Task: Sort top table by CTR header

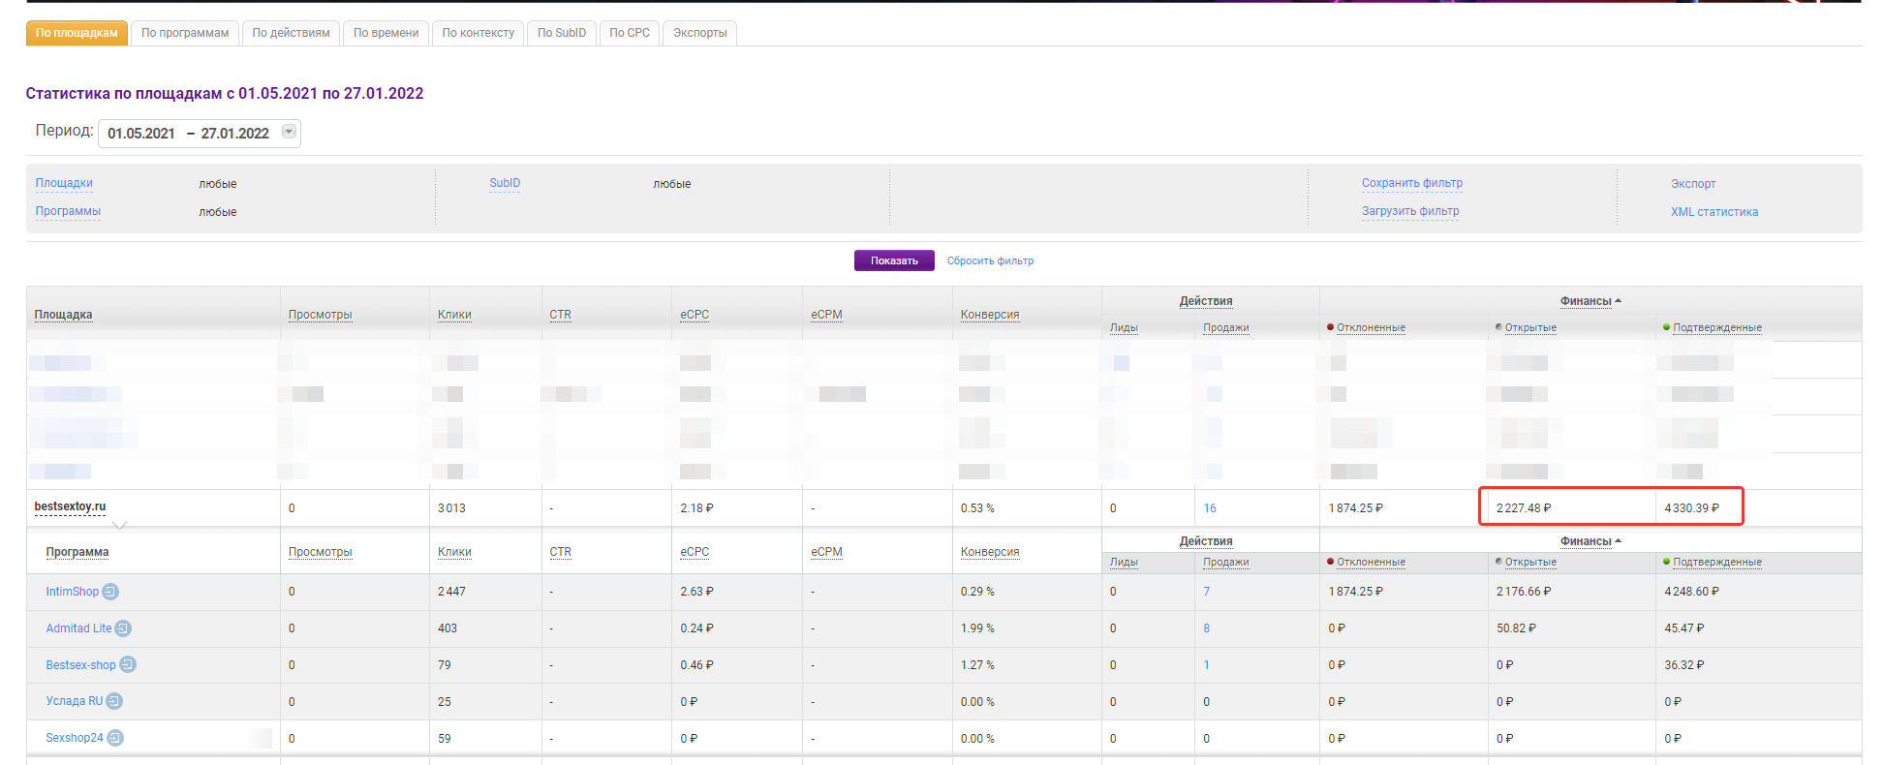Action: click(560, 315)
